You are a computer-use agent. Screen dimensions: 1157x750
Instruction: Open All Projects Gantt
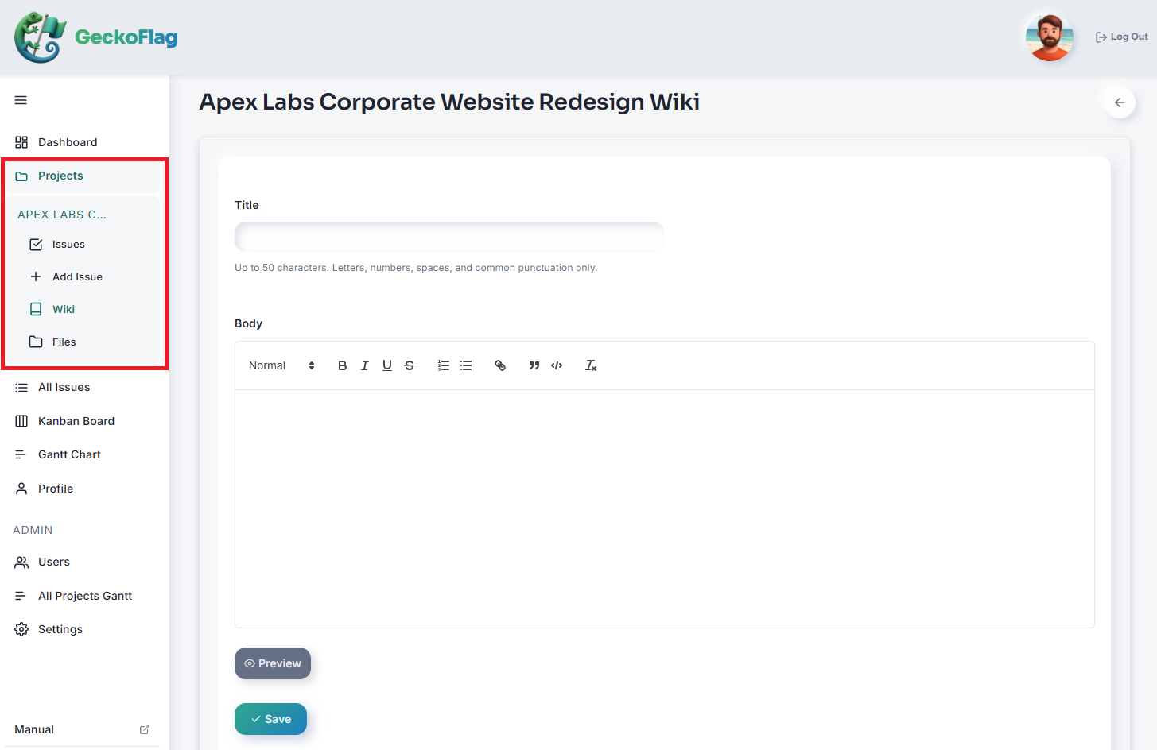(x=84, y=596)
